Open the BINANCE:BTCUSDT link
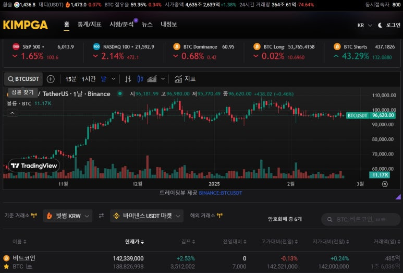Image resolution: width=403 pixels, height=273 pixels. (221, 193)
